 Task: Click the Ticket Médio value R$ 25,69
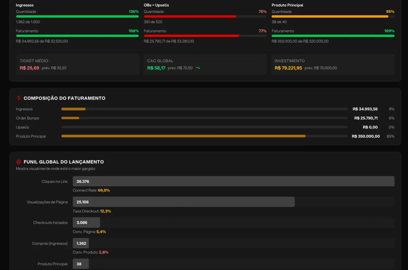pyautogui.click(x=30, y=68)
